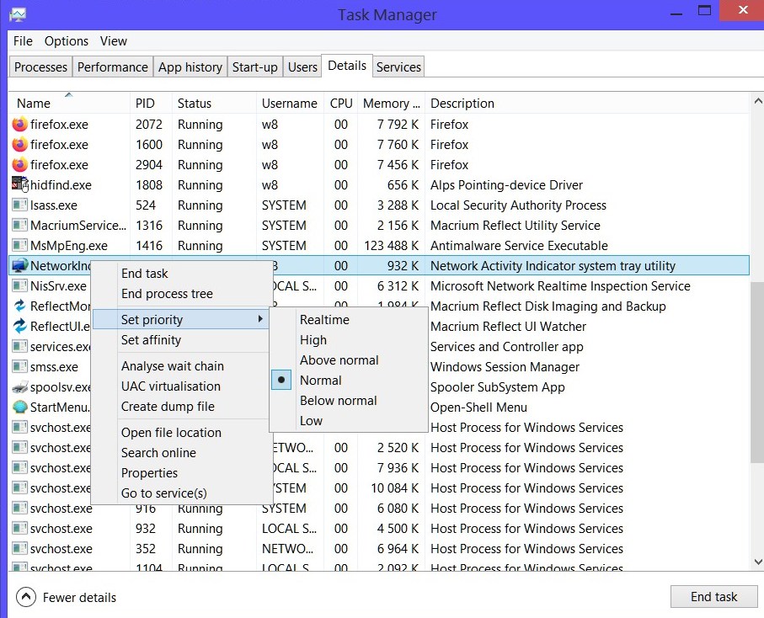The image size is (764, 618).
Task: Click the scrollbar down arrow
Action: tap(757, 562)
